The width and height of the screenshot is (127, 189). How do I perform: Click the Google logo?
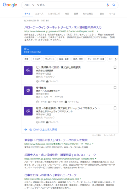[10, 5]
